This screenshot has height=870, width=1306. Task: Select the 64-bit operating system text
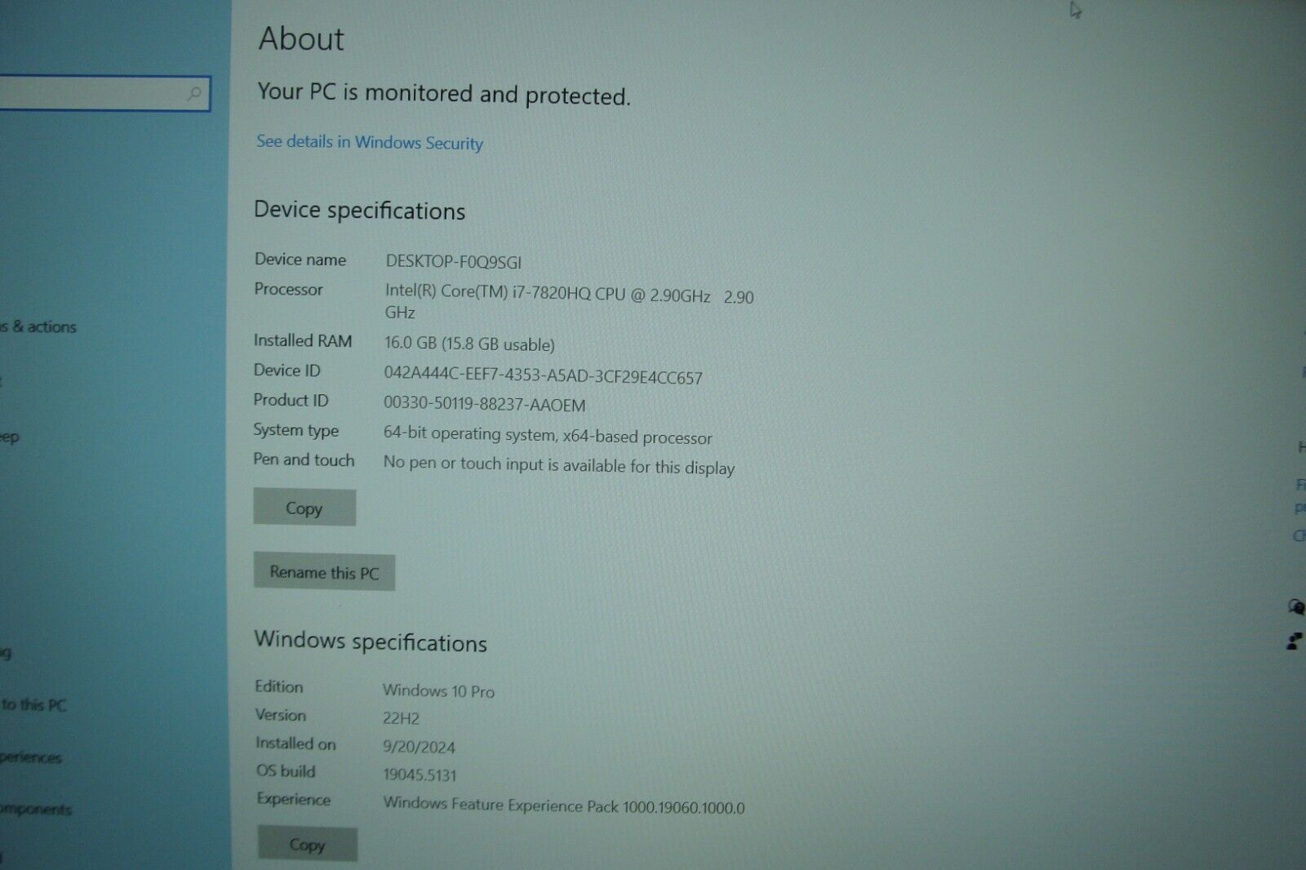548,436
